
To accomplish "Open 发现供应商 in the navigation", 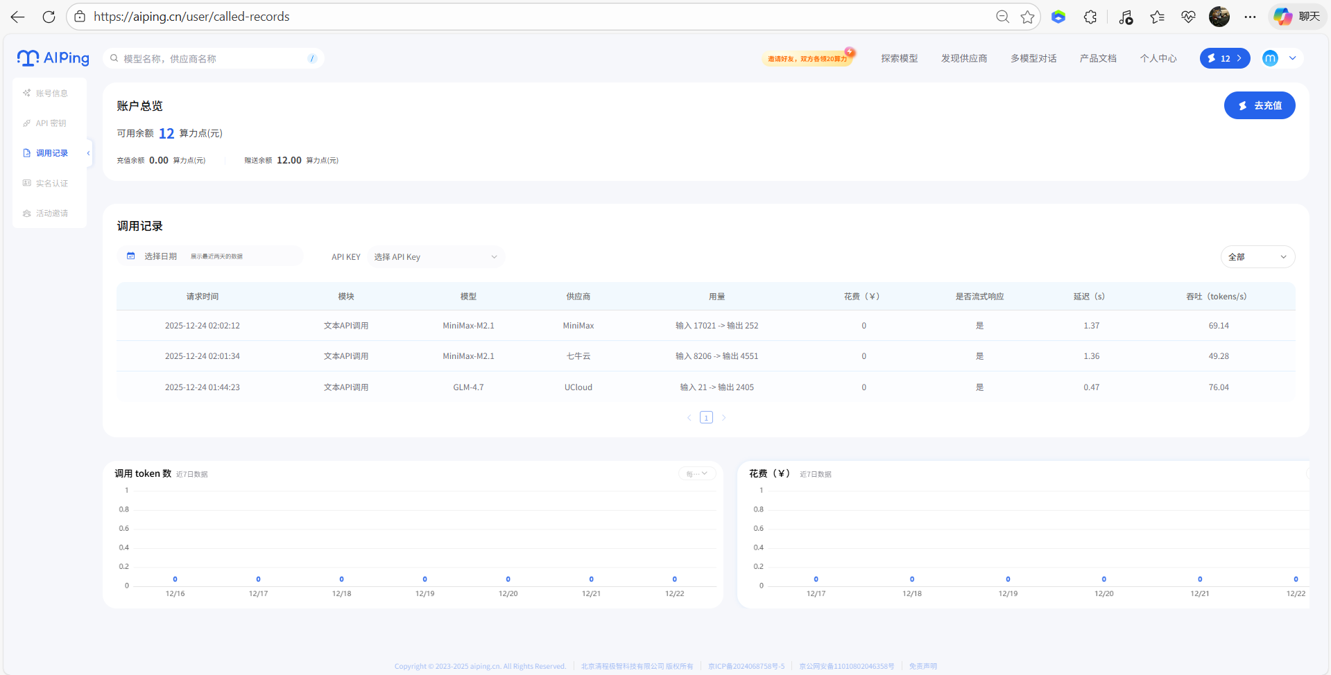I will tap(964, 58).
